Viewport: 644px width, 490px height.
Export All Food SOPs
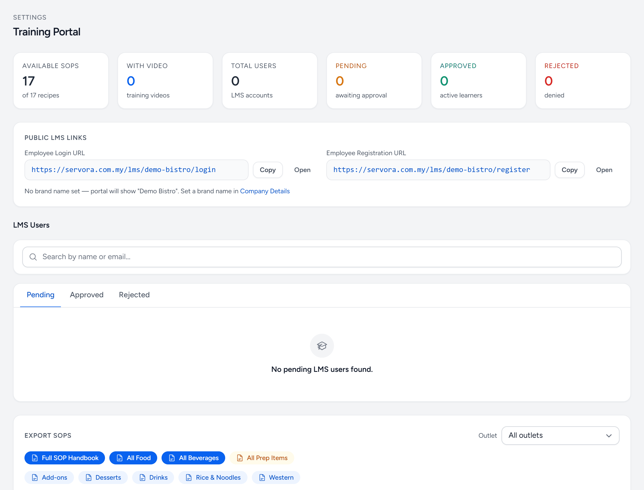pyautogui.click(x=133, y=458)
